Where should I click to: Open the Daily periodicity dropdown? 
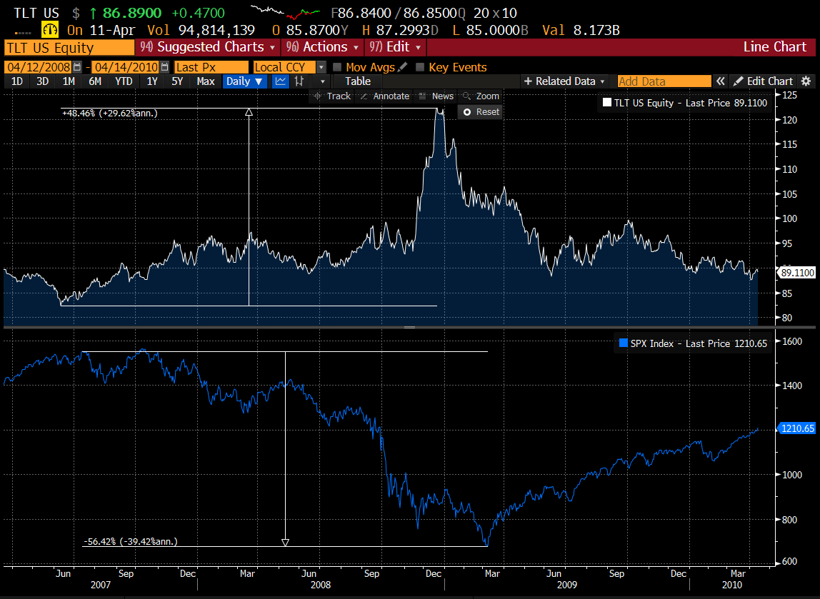[245, 81]
